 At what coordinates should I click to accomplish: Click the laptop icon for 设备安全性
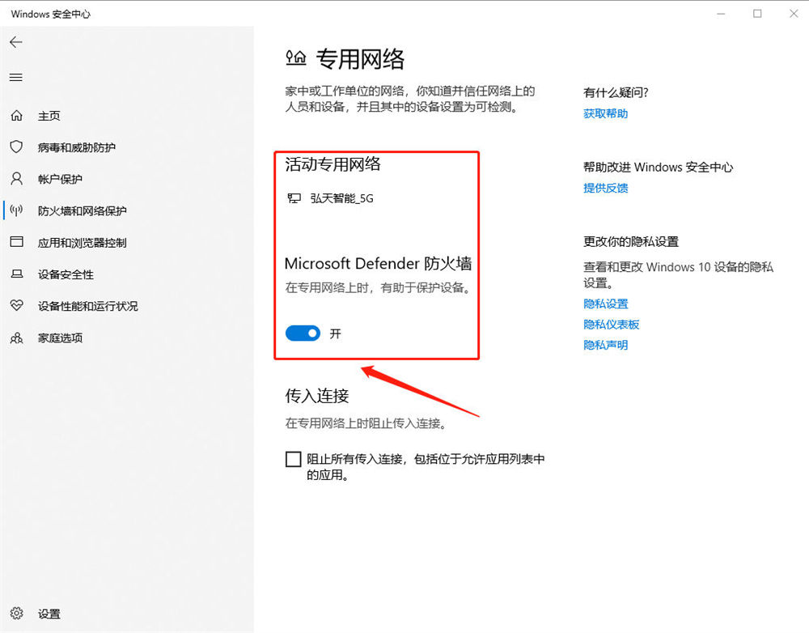click(16, 274)
